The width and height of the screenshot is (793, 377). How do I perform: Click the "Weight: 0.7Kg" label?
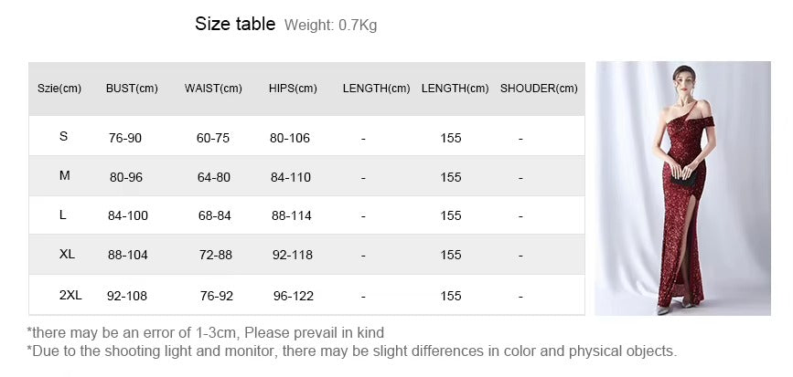(330, 26)
